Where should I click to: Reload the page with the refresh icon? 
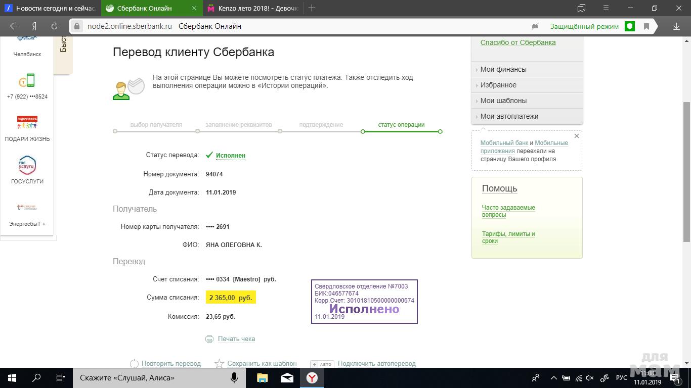54,26
